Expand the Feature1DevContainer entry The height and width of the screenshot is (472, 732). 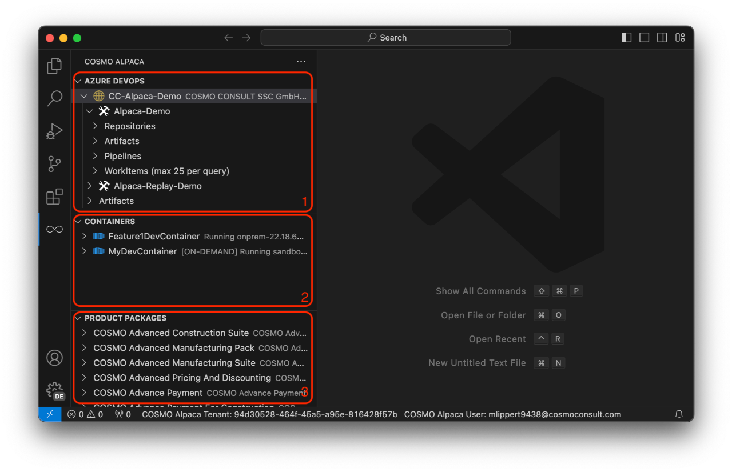84,236
